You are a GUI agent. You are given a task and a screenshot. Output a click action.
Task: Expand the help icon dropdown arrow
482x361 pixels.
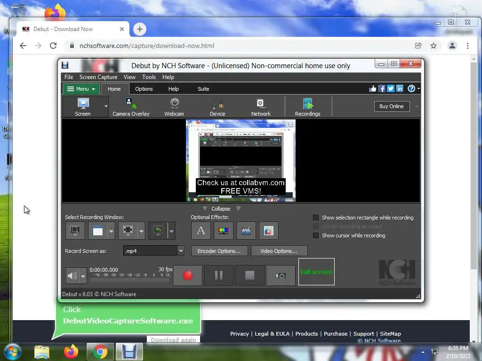tap(418, 89)
